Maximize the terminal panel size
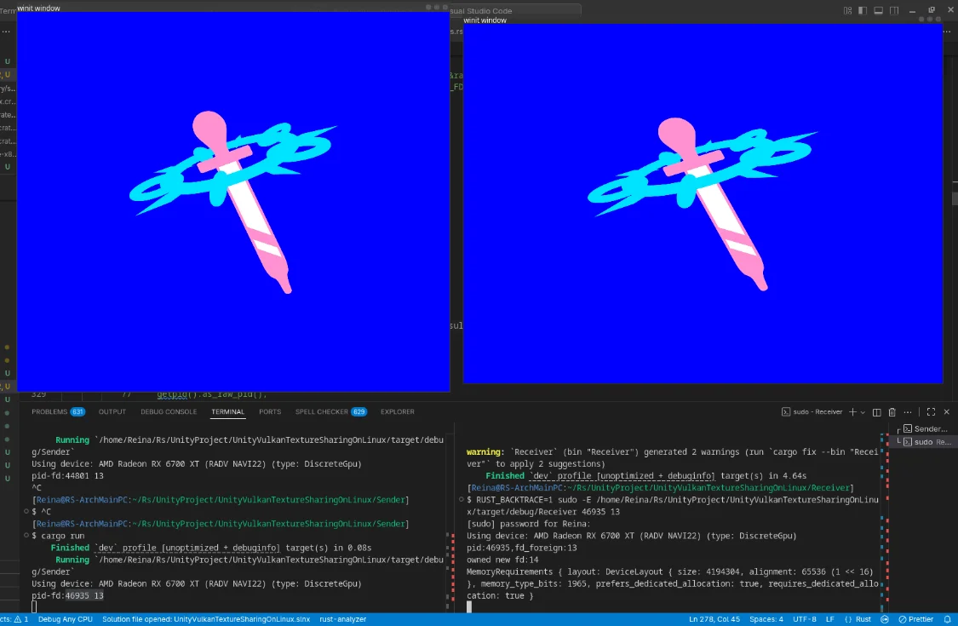The height and width of the screenshot is (626, 958). pyautogui.click(x=931, y=412)
